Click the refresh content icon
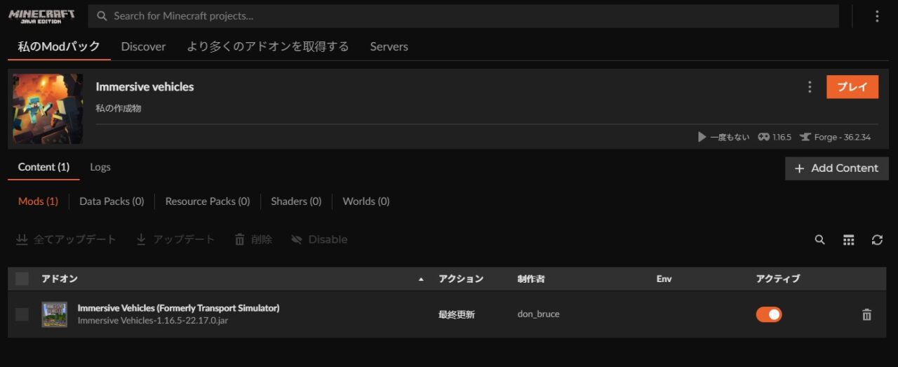Screen dimensions: 898x367 click(877, 240)
